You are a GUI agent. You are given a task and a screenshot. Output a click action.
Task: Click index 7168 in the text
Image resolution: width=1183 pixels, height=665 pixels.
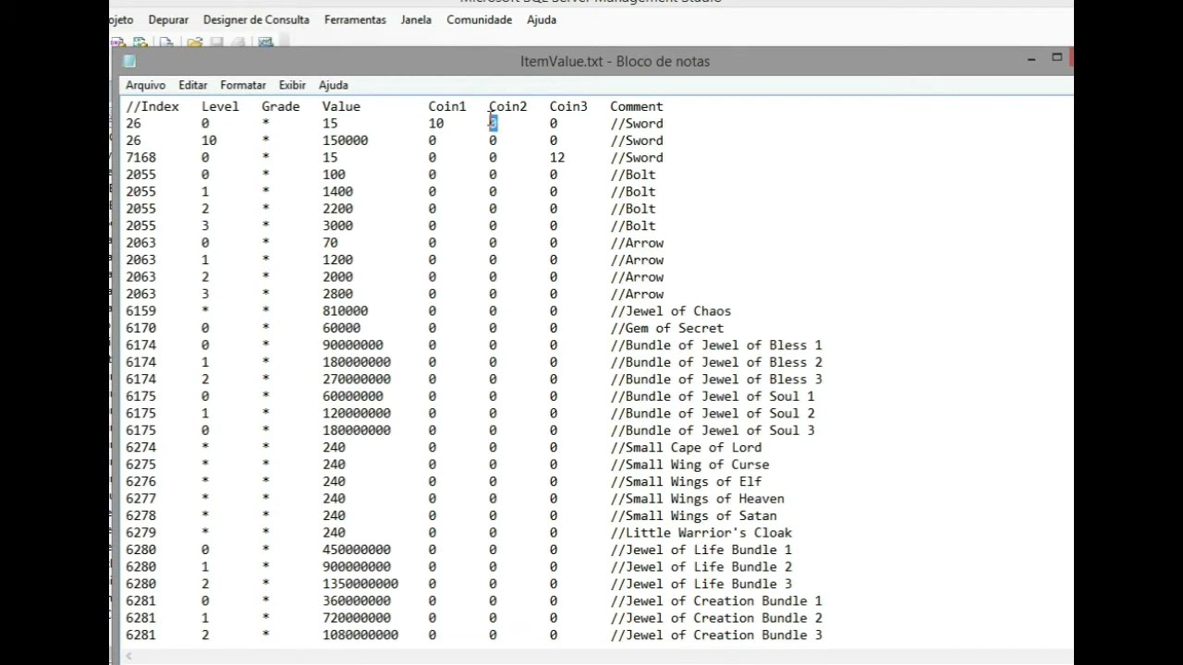click(x=140, y=158)
